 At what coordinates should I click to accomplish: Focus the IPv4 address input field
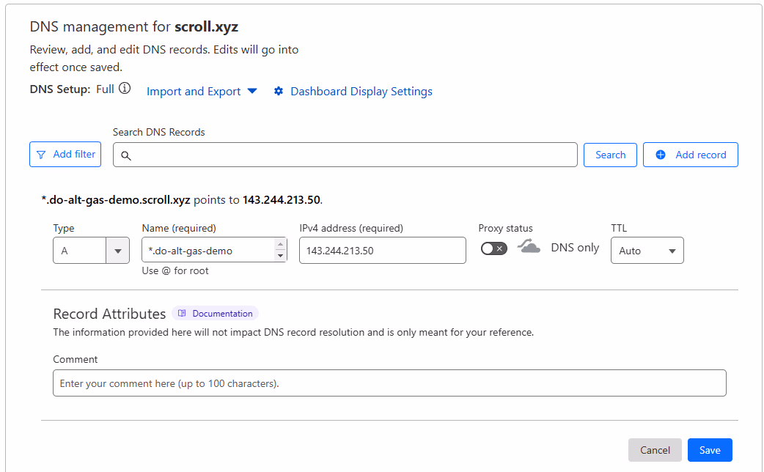[x=382, y=251]
